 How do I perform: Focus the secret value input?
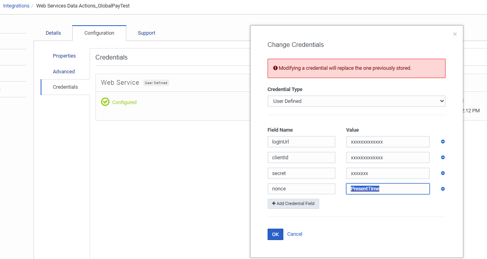coord(388,173)
